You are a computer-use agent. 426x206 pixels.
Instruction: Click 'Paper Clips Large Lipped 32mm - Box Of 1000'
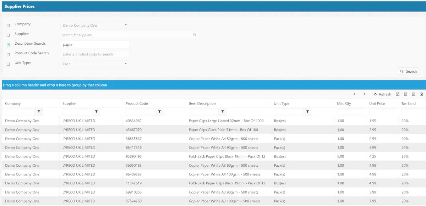point(226,121)
